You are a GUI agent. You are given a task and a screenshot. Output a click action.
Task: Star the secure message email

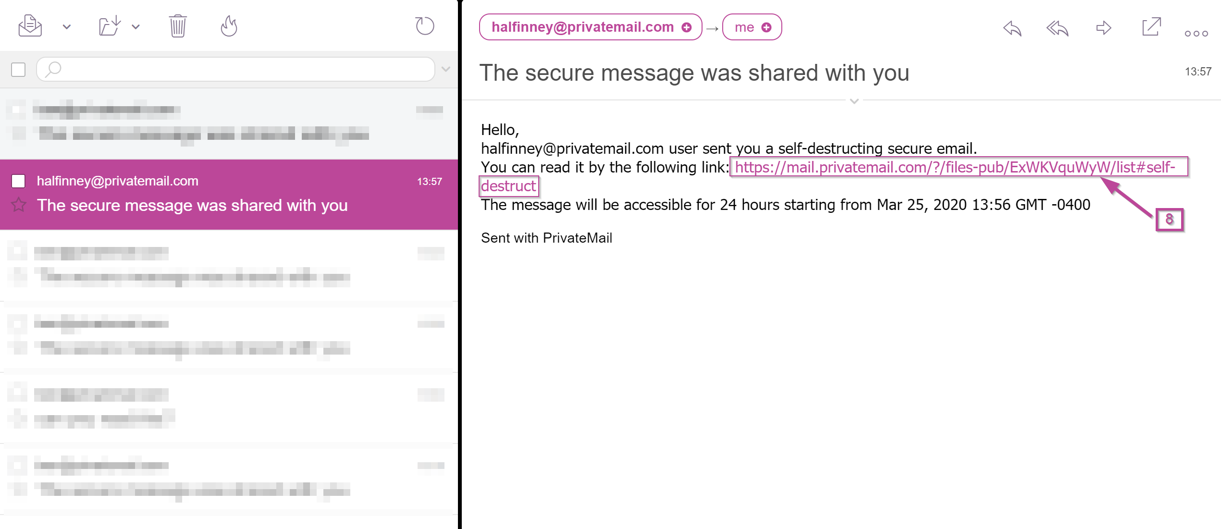(x=19, y=205)
